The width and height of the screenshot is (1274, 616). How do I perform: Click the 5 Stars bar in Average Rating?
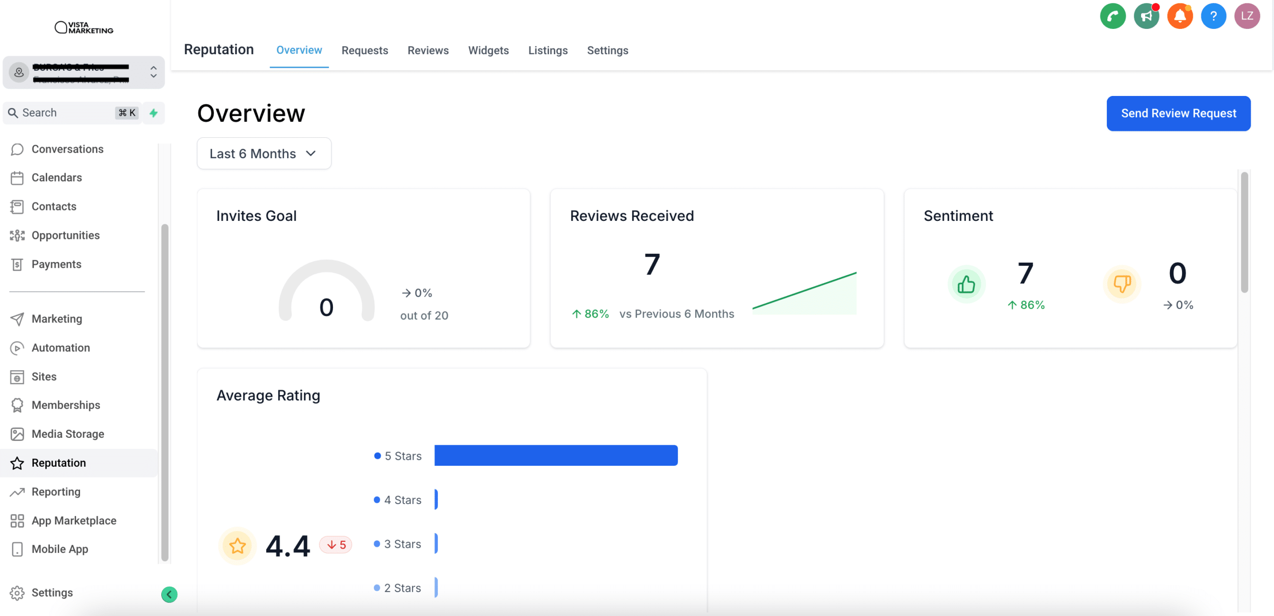[556, 455]
